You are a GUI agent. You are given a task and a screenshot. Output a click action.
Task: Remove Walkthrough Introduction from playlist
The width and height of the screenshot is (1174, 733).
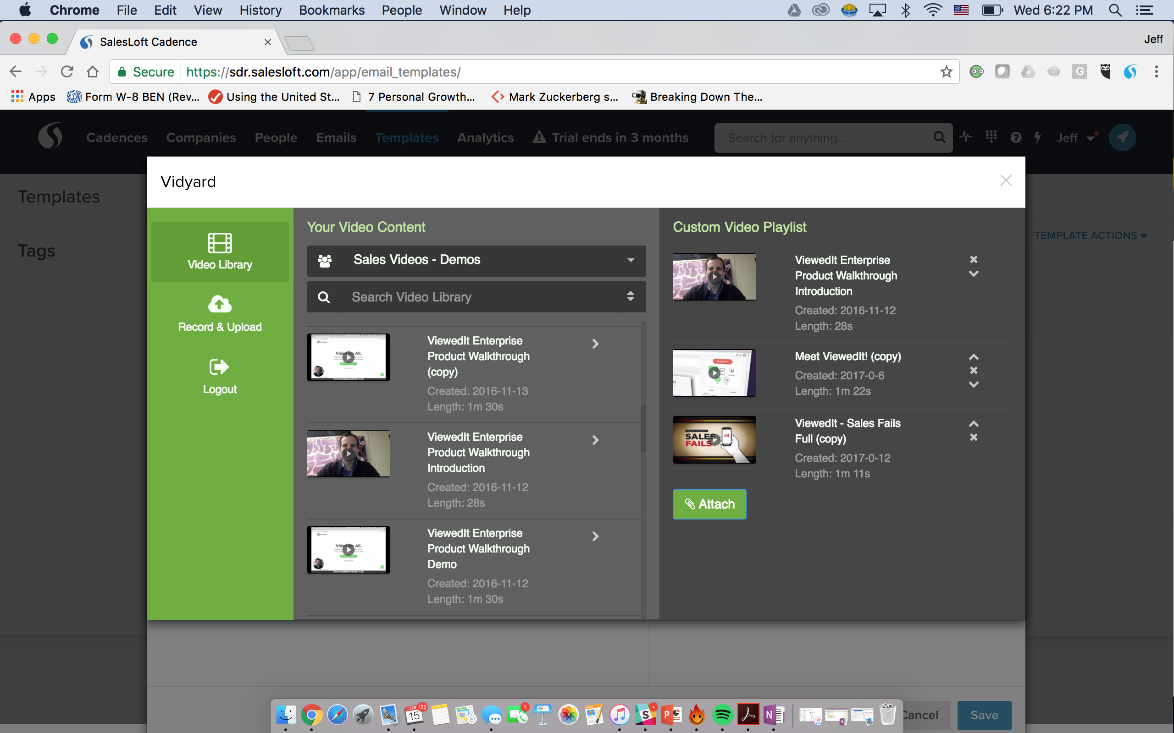click(973, 259)
